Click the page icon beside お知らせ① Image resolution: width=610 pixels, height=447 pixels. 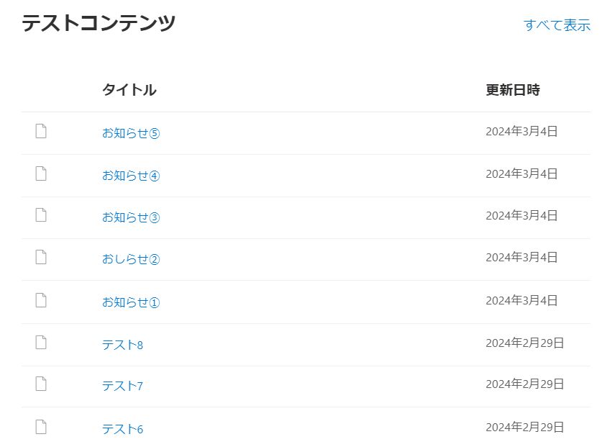(41, 300)
